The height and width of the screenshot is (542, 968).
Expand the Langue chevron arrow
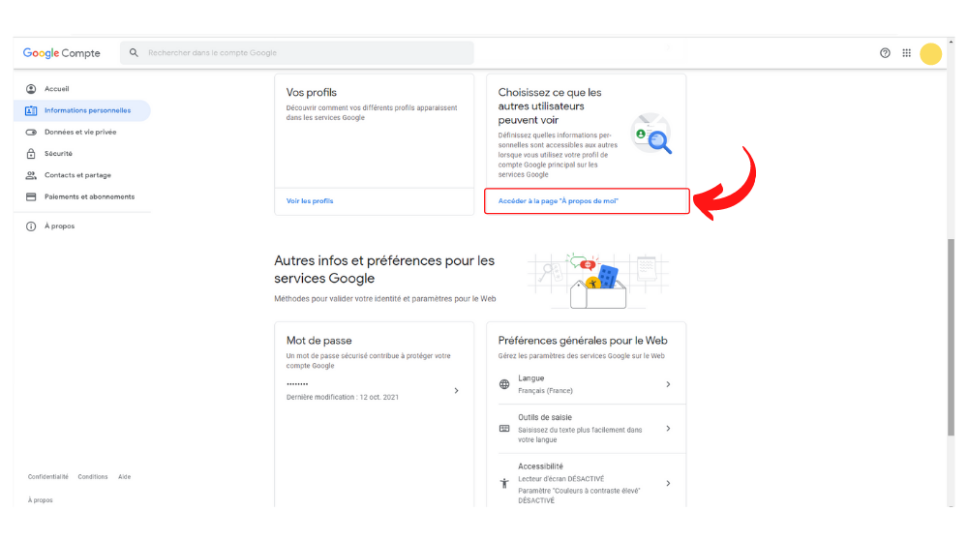pos(668,384)
